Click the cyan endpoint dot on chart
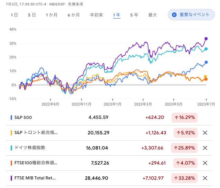220x188 pixels. point(206,49)
